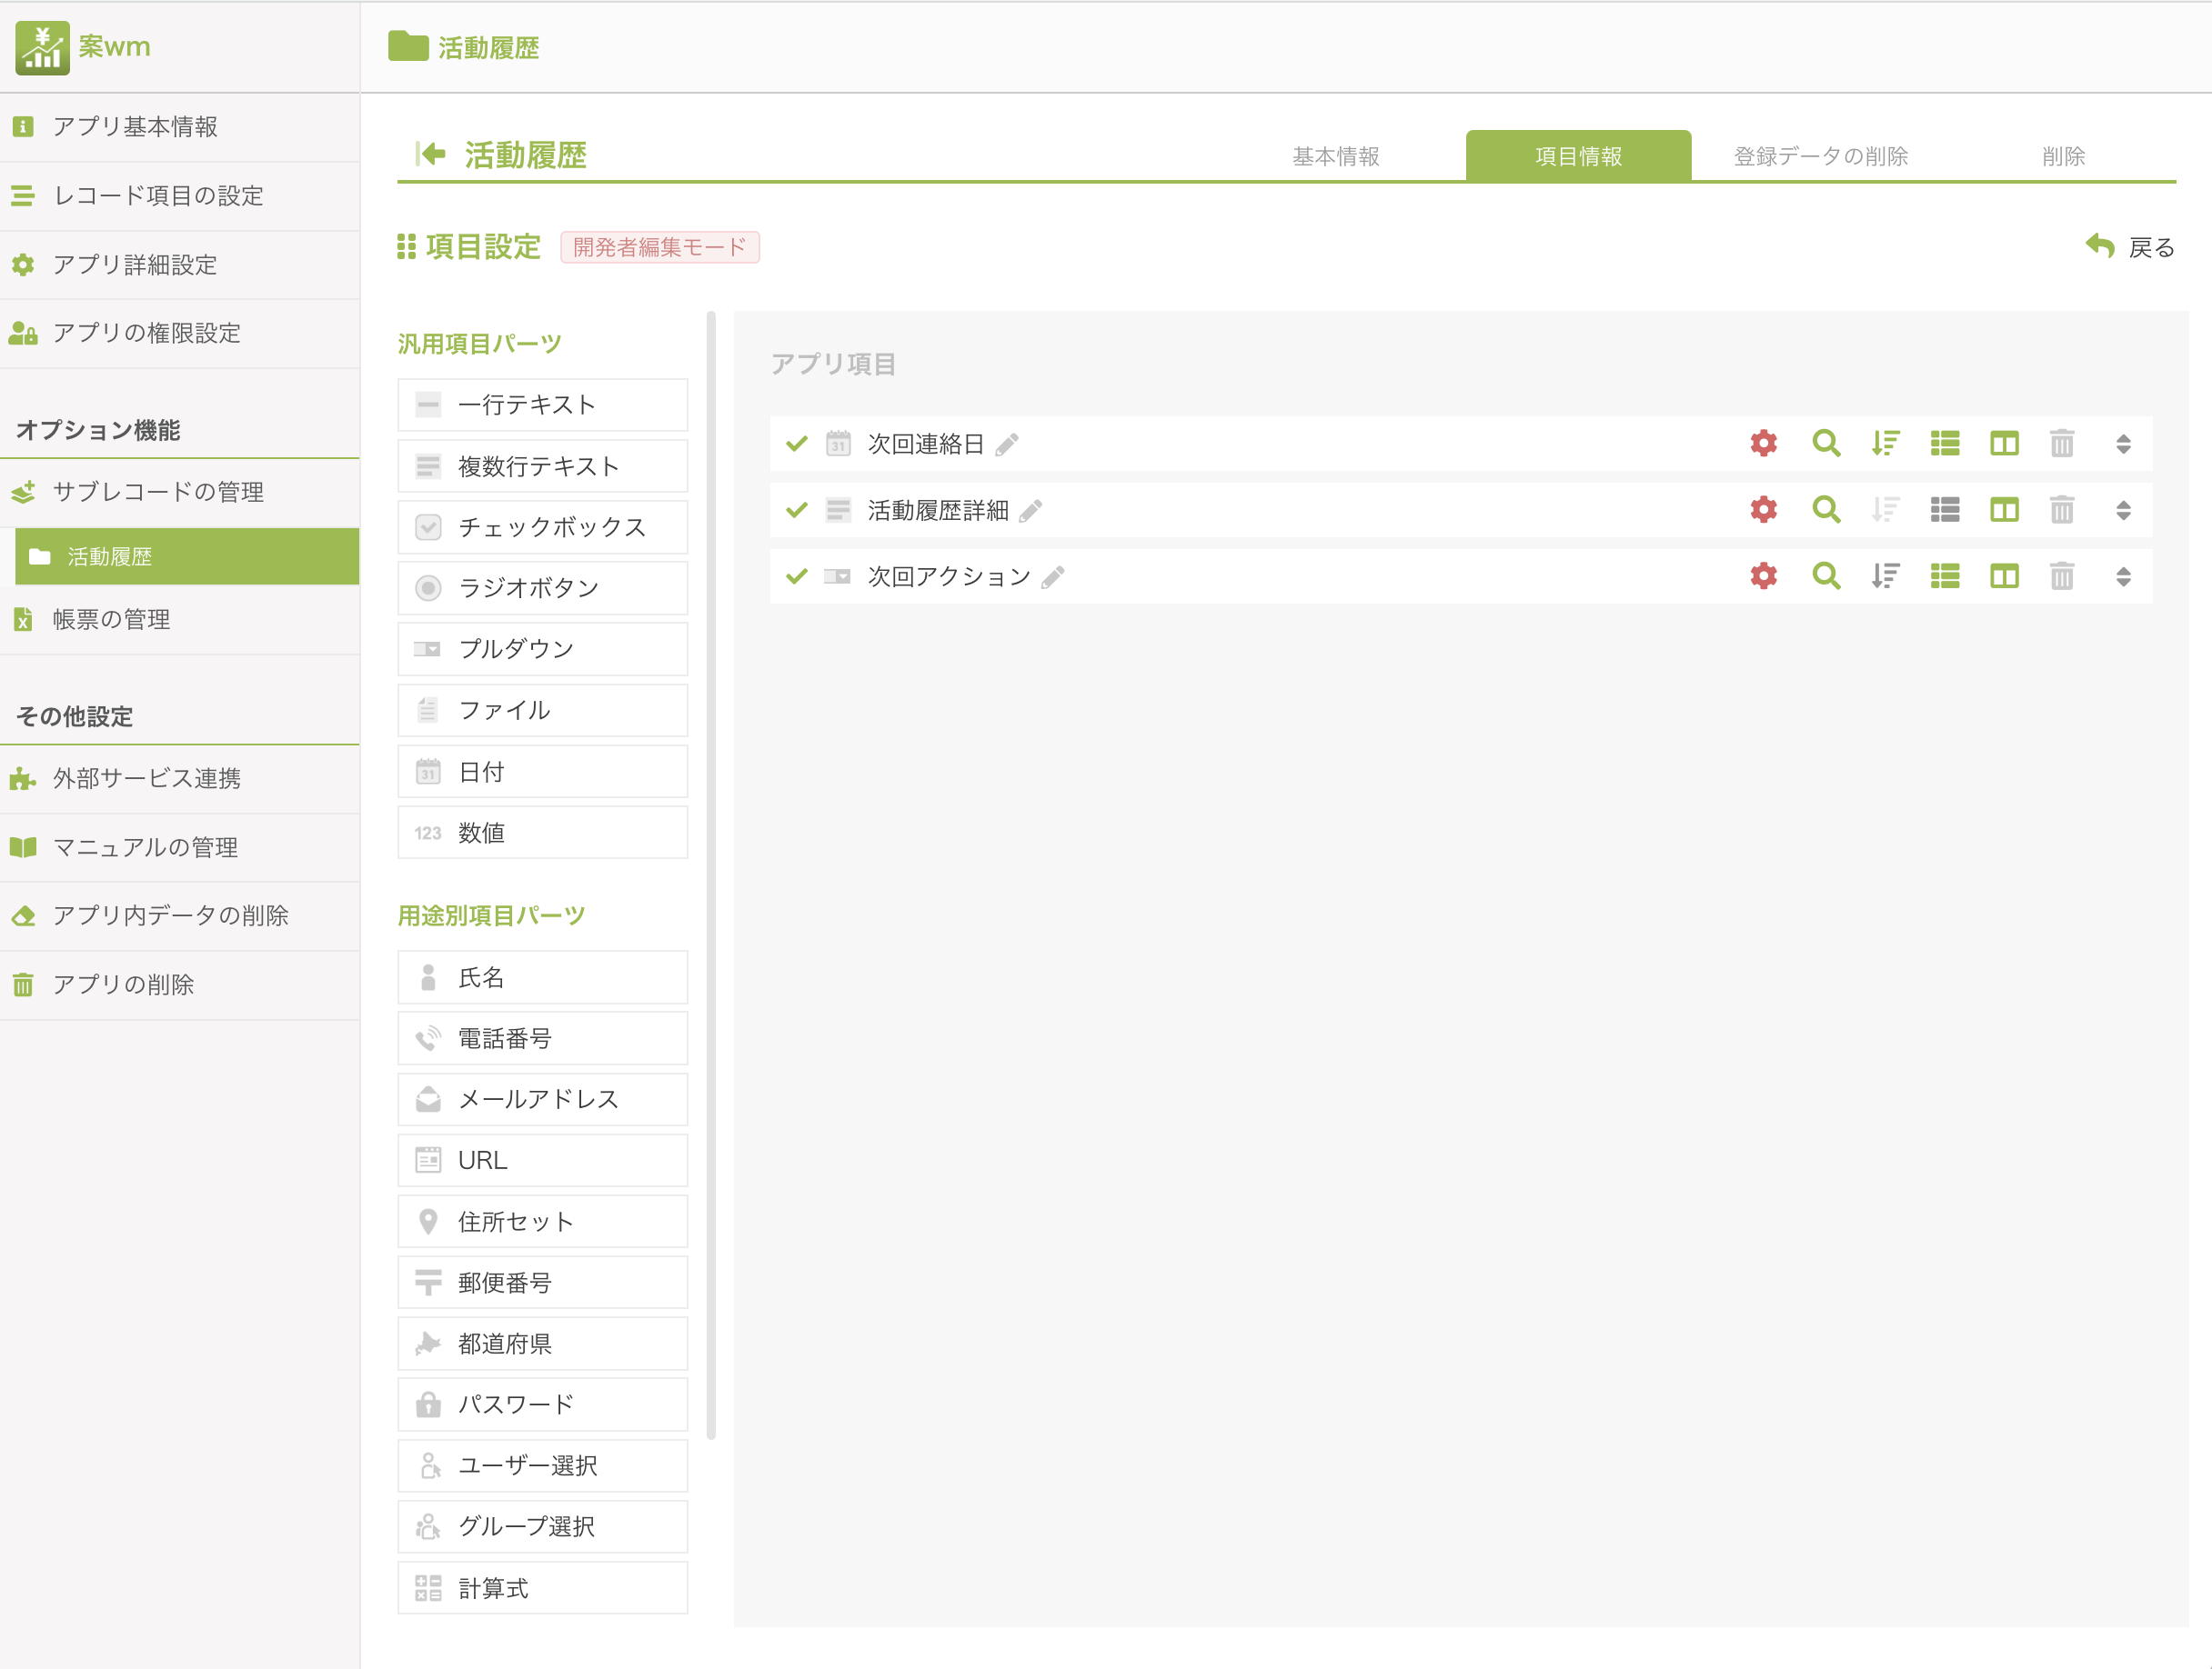The height and width of the screenshot is (1669, 2212).
Task: Click search icon on 活動履歴詳細 row
Action: click(1826, 510)
